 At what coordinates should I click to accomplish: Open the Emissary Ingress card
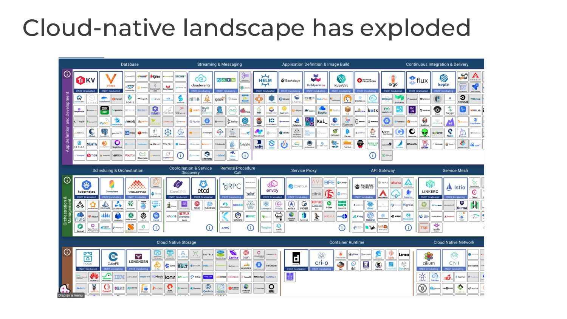click(x=364, y=188)
